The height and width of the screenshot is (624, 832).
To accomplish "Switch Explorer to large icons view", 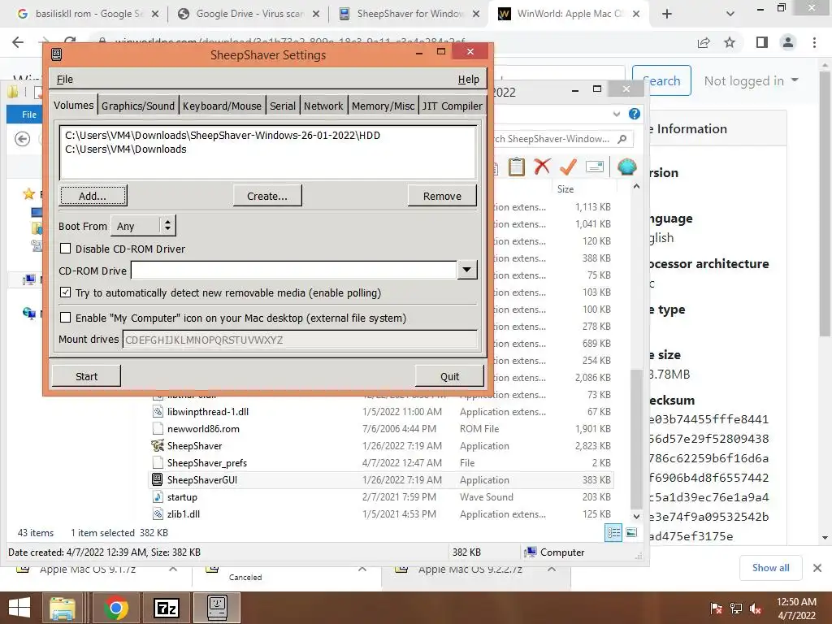I will click(x=631, y=533).
